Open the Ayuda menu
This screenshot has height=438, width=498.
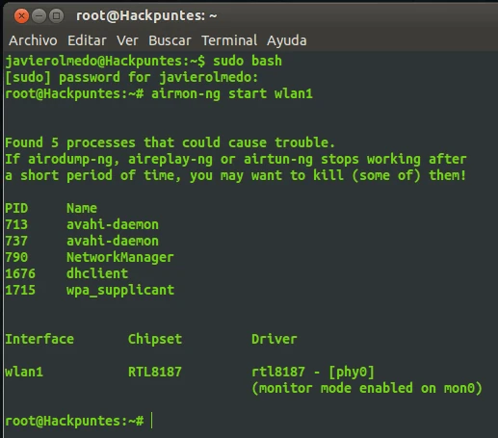click(x=287, y=40)
